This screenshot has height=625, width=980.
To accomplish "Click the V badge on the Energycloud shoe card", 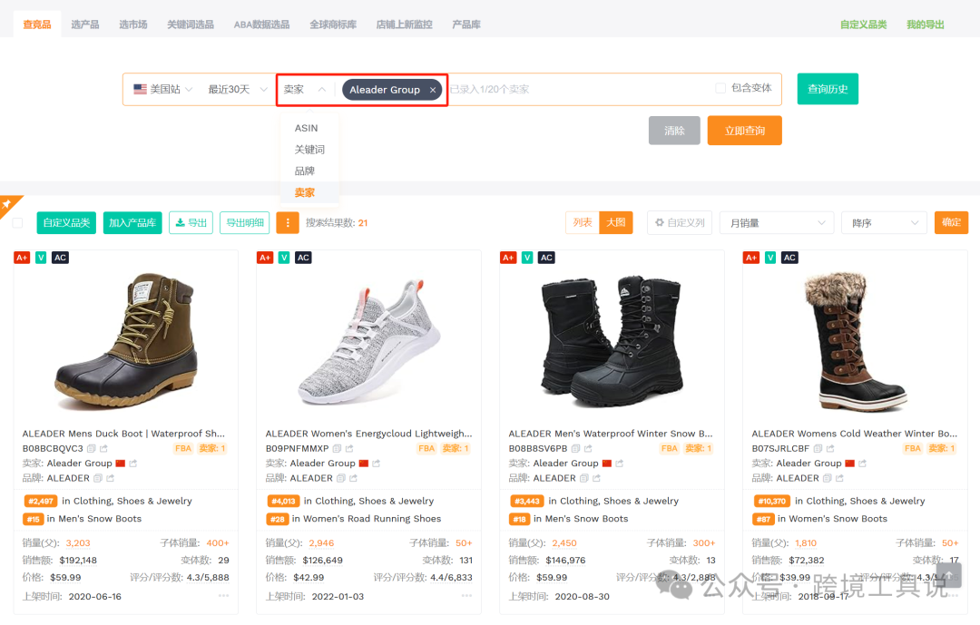I will 284,258.
